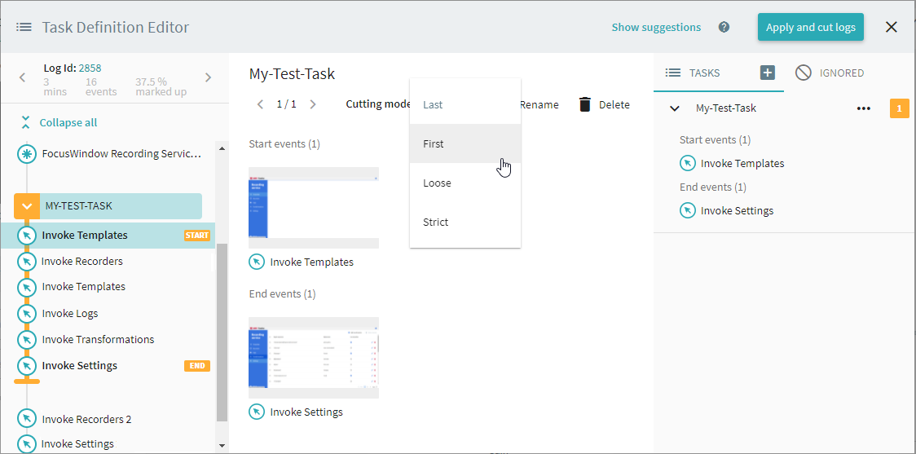Click Apply and cut logs button
This screenshot has width=916, height=454.
[x=810, y=27]
